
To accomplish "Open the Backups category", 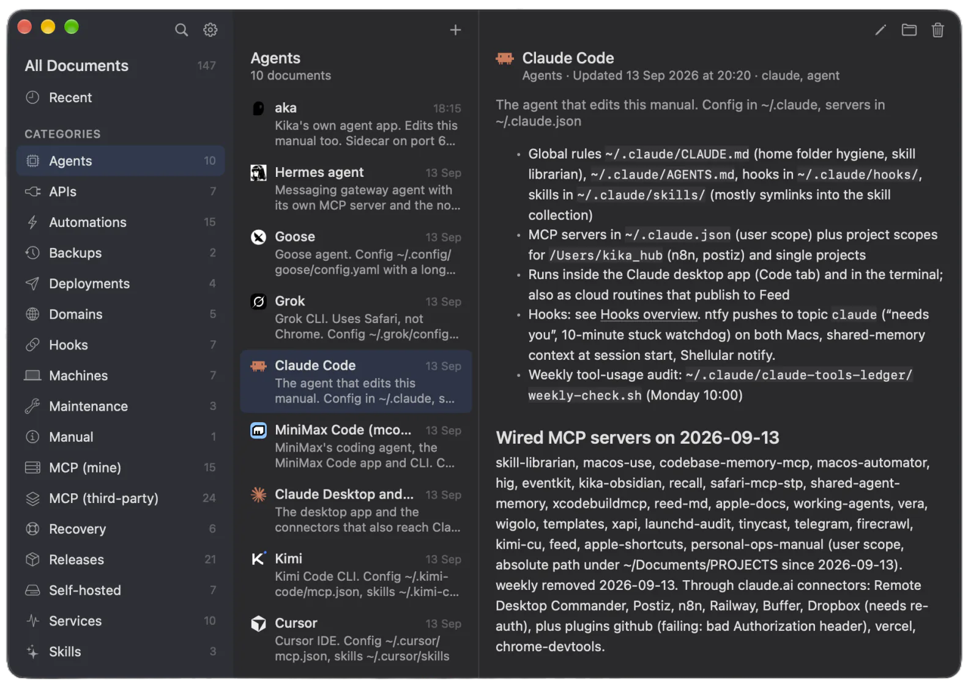I will 121,253.
